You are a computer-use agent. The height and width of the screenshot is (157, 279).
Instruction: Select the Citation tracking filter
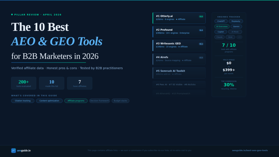coord(23,101)
